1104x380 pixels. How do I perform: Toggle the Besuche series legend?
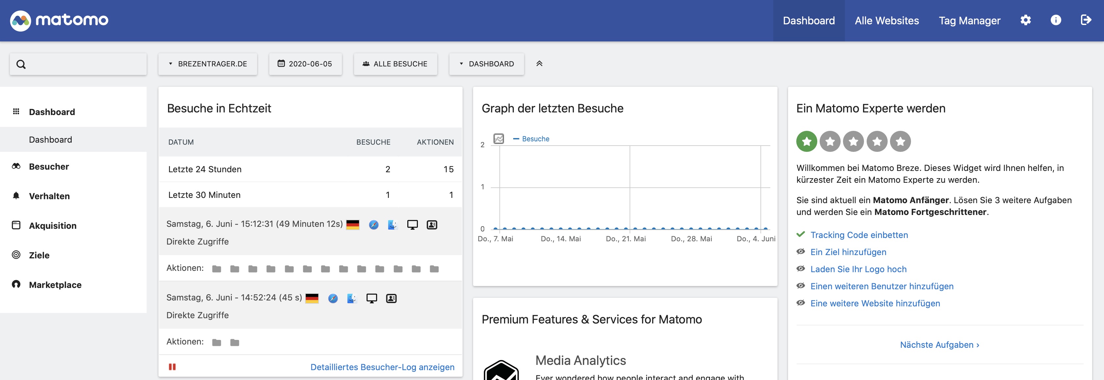pos(531,139)
